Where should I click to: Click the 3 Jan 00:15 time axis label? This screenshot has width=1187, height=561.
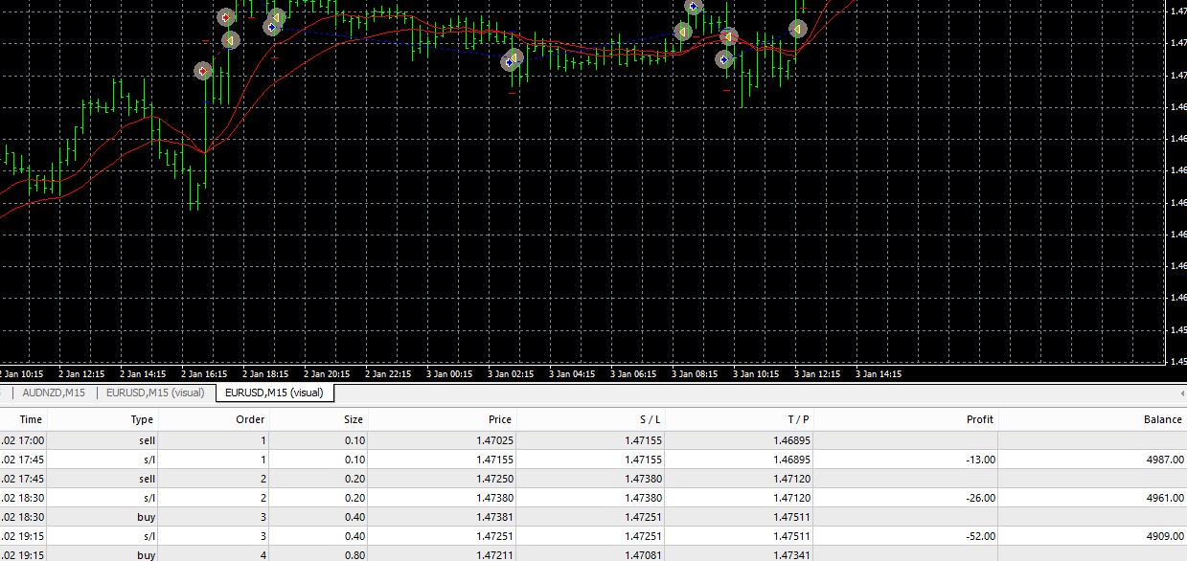pos(447,374)
